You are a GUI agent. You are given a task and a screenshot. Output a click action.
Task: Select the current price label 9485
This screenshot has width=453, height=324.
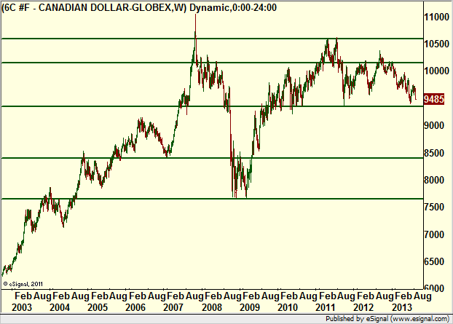[x=434, y=99]
